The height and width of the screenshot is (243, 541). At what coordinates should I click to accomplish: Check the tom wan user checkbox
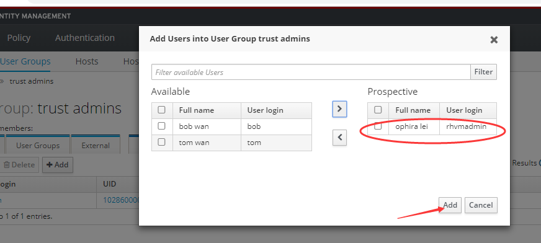(x=161, y=142)
